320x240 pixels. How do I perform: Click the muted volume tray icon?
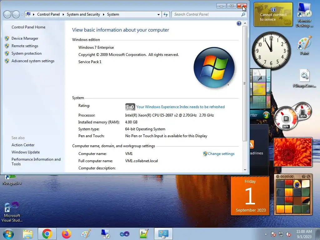pos(288,234)
